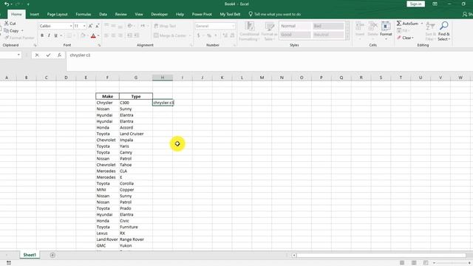Decrease font size with smaller A icon

[x=97, y=26]
